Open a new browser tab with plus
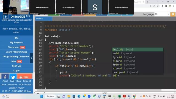 [x=148, y=2]
